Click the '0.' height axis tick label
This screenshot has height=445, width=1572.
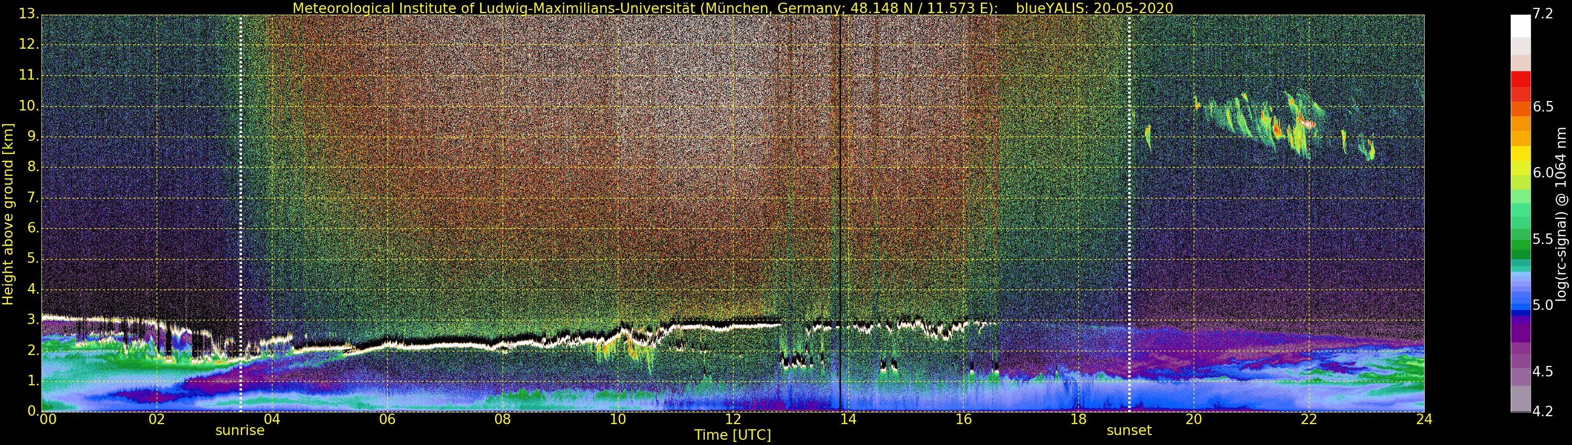(x=33, y=411)
